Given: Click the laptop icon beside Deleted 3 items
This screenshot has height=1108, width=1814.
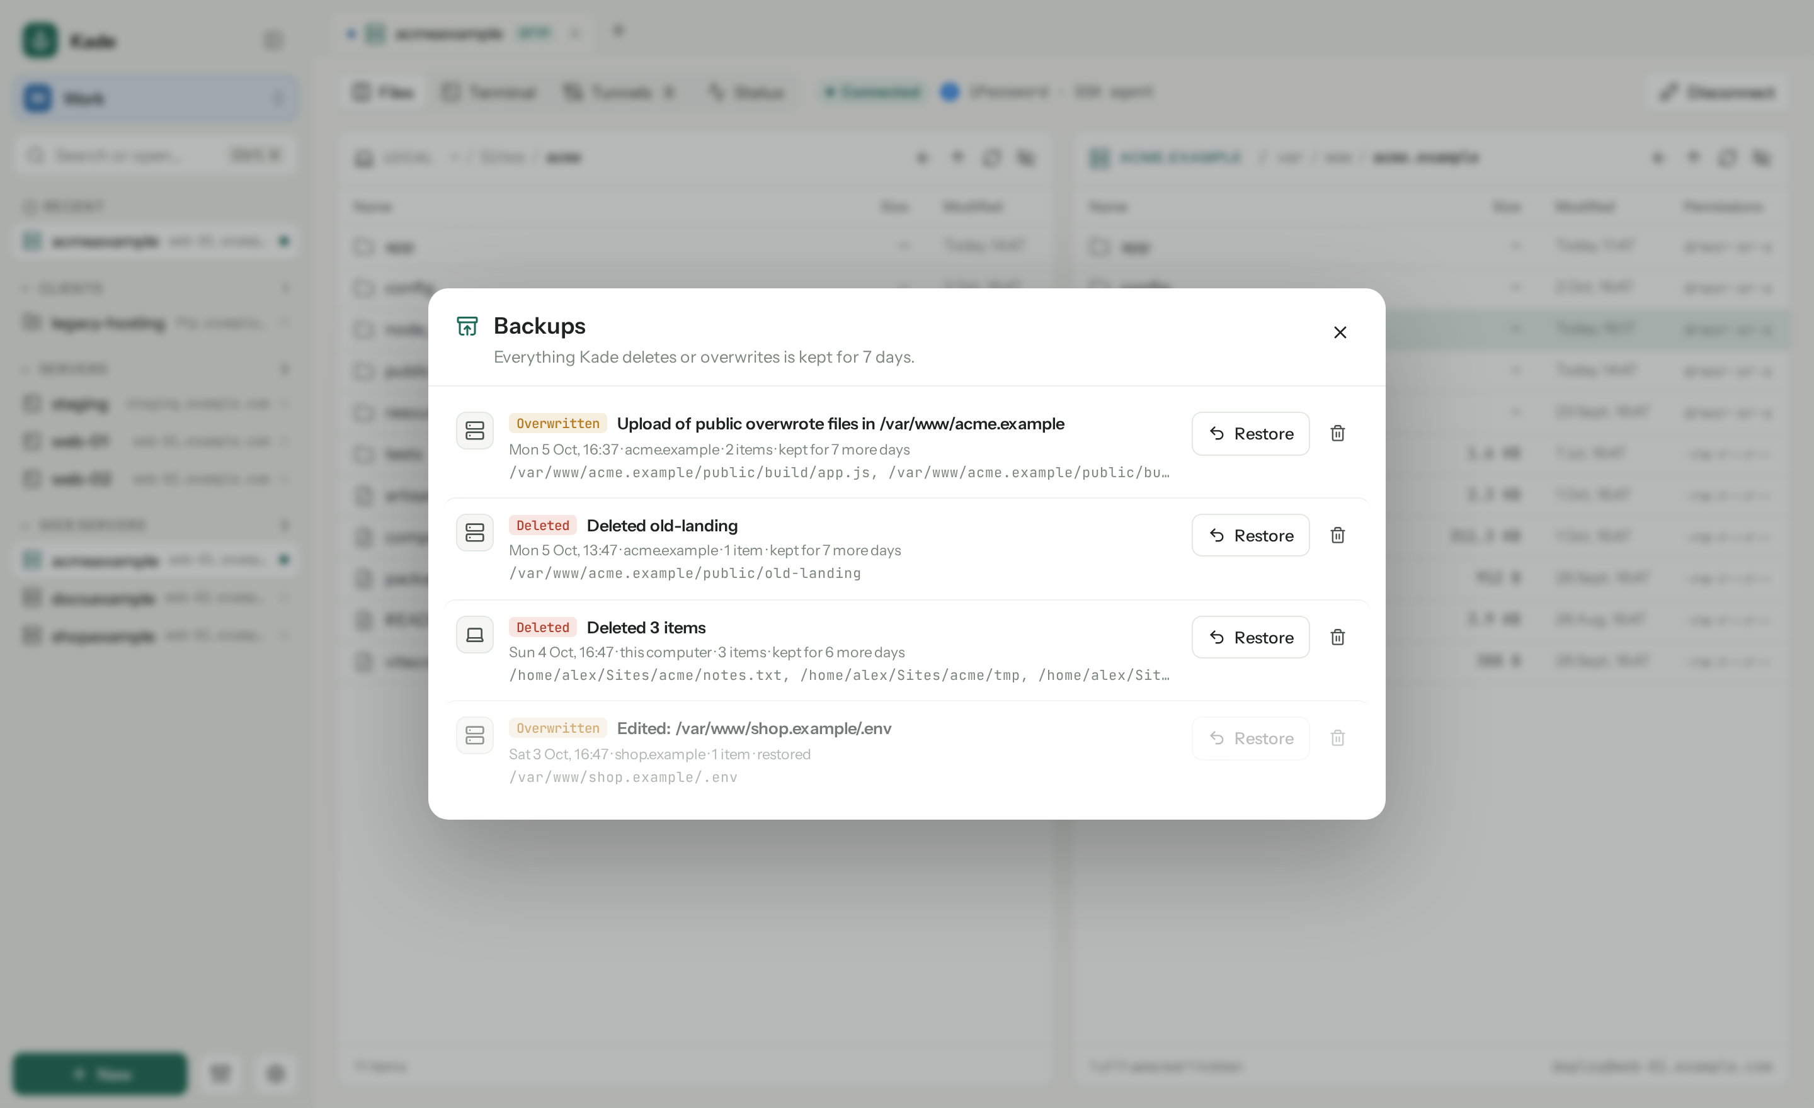Looking at the screenshot, I should click(x=475, y=634).
